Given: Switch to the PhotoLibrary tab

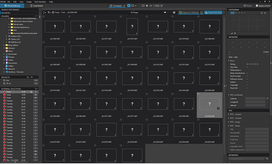Looking at the screenshot, I should pyautogui.click(x=12, y=6).
